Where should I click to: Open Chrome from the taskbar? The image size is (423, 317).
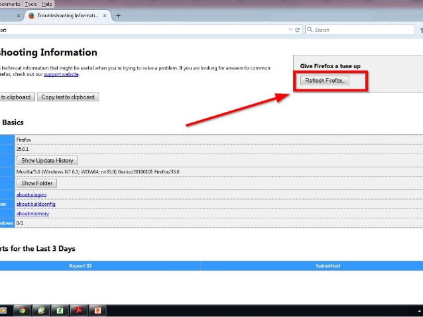click(22, 310)
